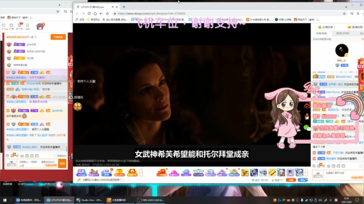Toggle the 屏蔽特效 checkbox in the left chat

coord(55,156)
